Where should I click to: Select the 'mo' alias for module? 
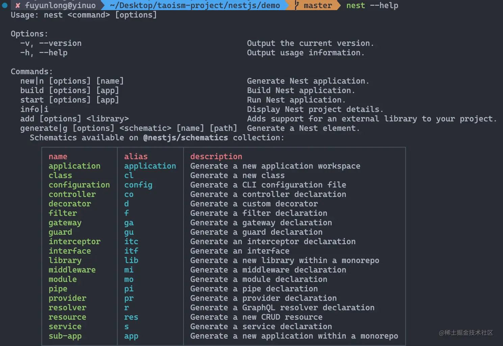point(129,279)
